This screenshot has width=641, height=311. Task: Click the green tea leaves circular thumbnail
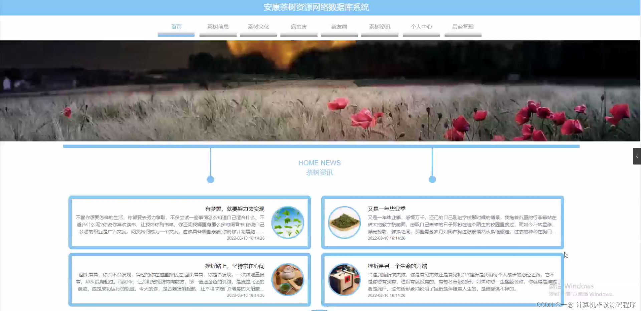[x=288, y=222]
